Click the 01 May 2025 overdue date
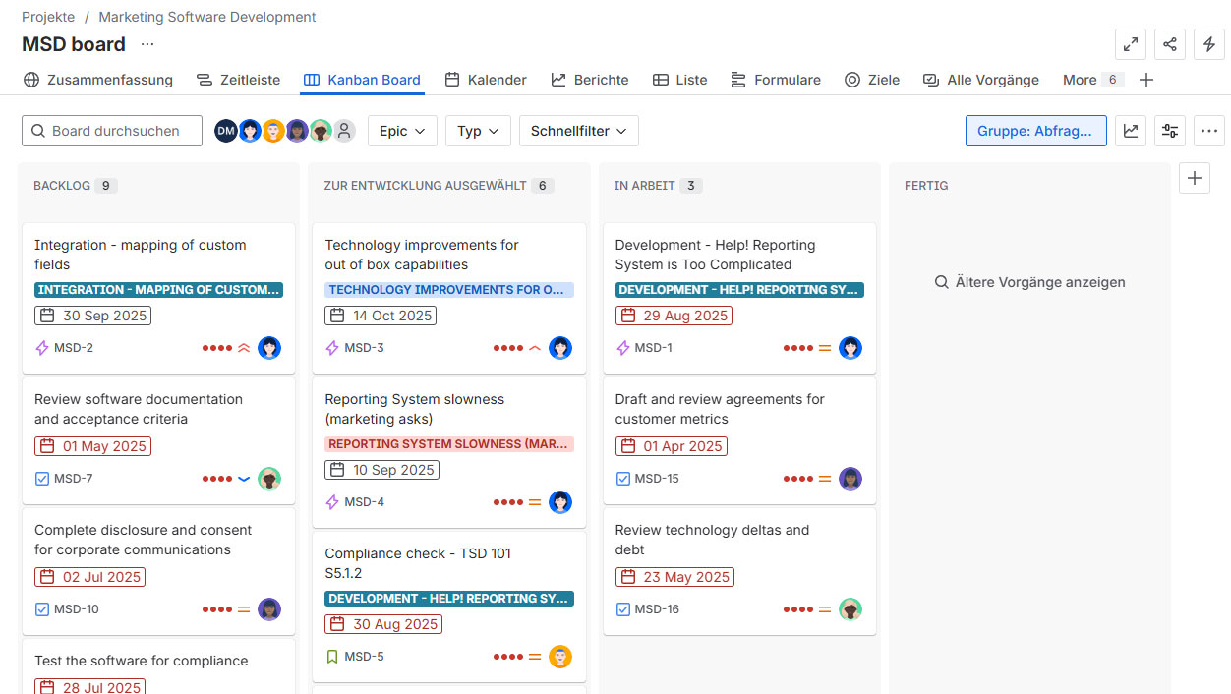Screen dimensions: 1231x694 coord(92,446)
